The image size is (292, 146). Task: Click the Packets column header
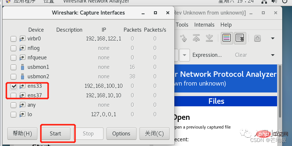pyautogui.click(x=133, y=30)
